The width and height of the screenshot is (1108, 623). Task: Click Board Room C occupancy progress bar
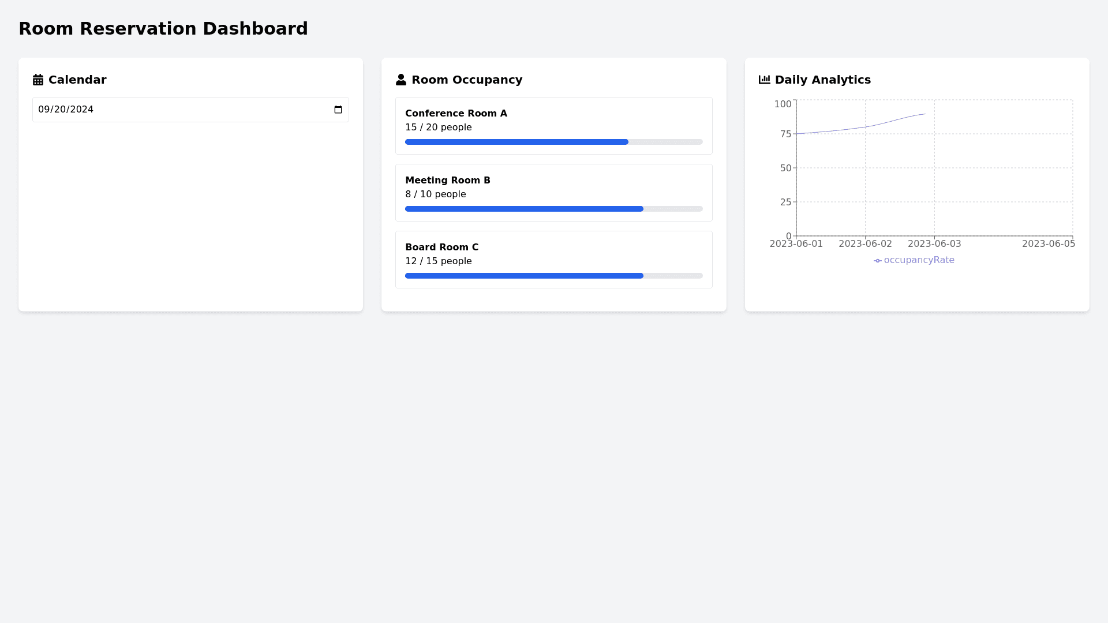[553, 276]
